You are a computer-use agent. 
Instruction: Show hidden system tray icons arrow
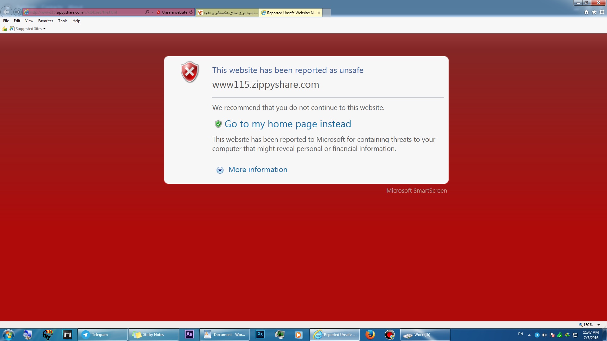[x=529, y=335]
